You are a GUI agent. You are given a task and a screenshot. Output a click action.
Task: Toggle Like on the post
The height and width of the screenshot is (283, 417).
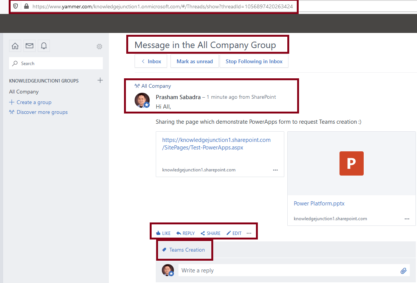tap(163, 233)
